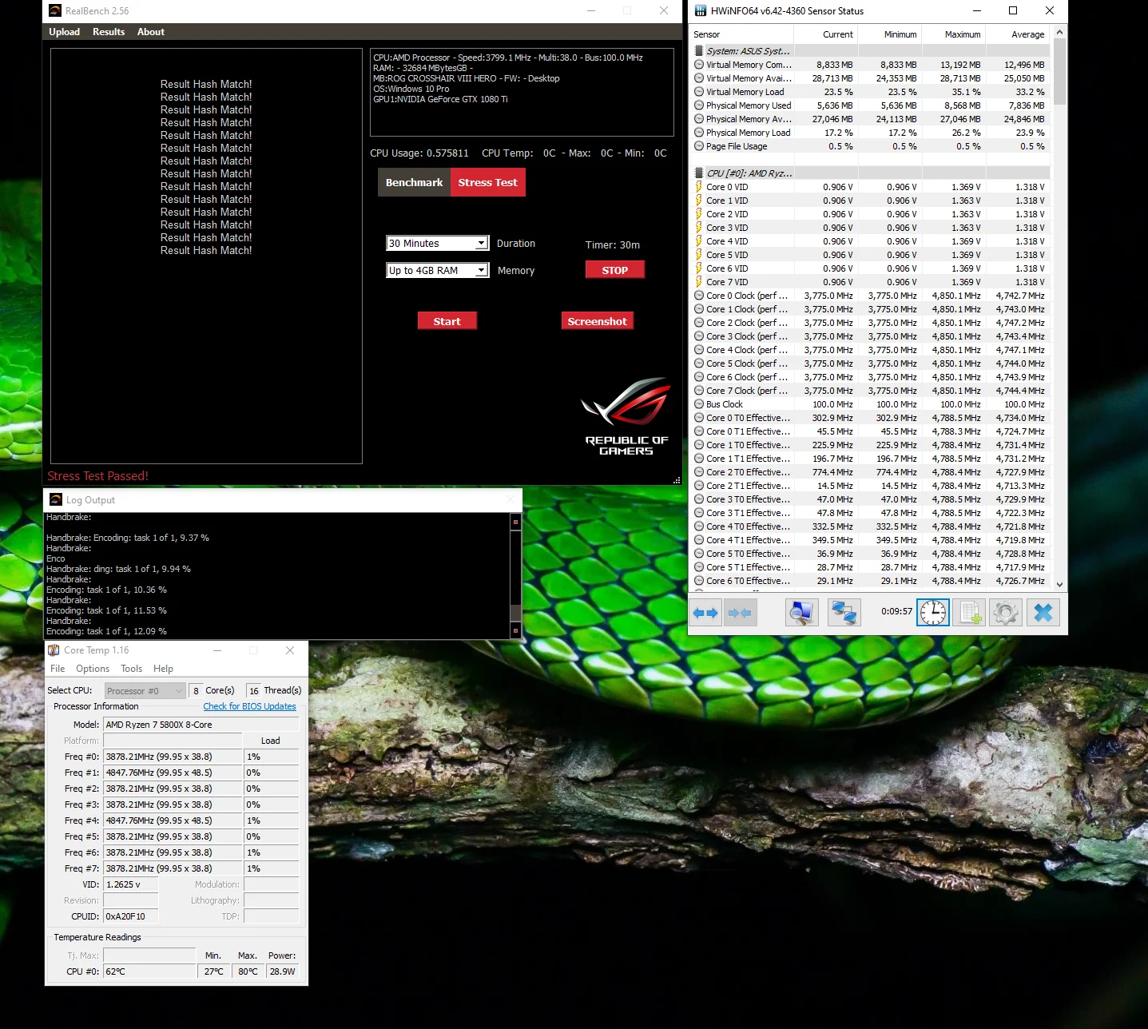Open RealBench About menu
This screenshot has height=1029, width=1148.
click(x=150, y=32)
